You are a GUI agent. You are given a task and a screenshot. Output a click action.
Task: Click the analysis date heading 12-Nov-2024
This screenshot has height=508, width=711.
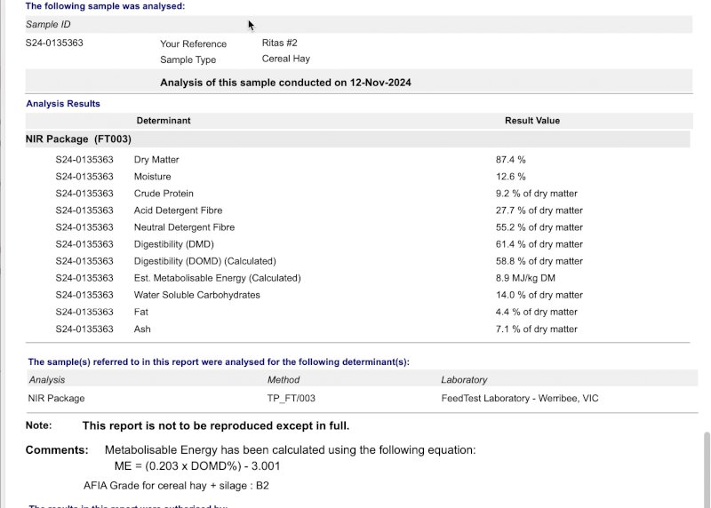[285, 83]
